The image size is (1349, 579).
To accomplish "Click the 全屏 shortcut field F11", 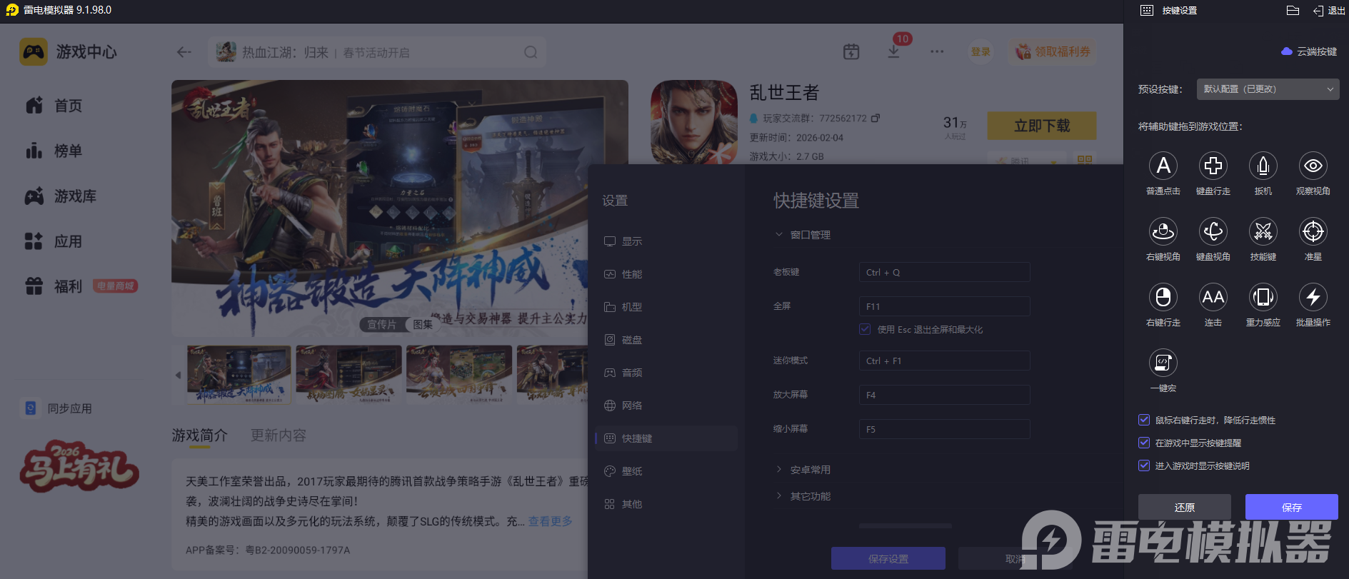I will [x=945, y=306].
